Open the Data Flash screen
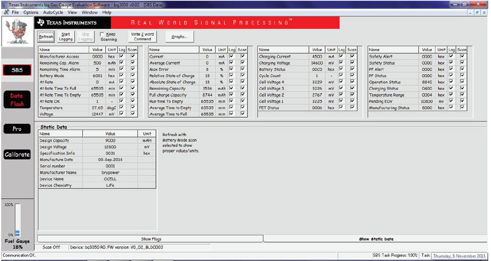491x261 pixels. coord(17,100)
